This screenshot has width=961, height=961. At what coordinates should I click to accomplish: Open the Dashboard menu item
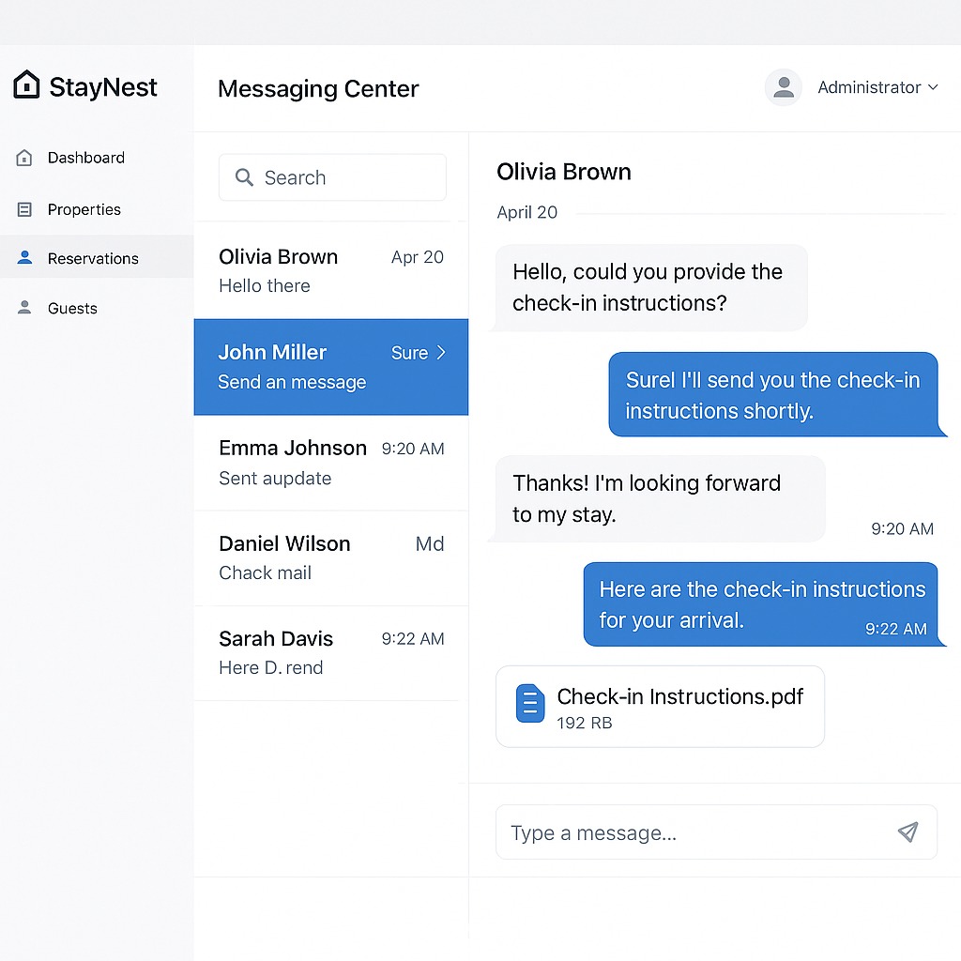point(86,158)
